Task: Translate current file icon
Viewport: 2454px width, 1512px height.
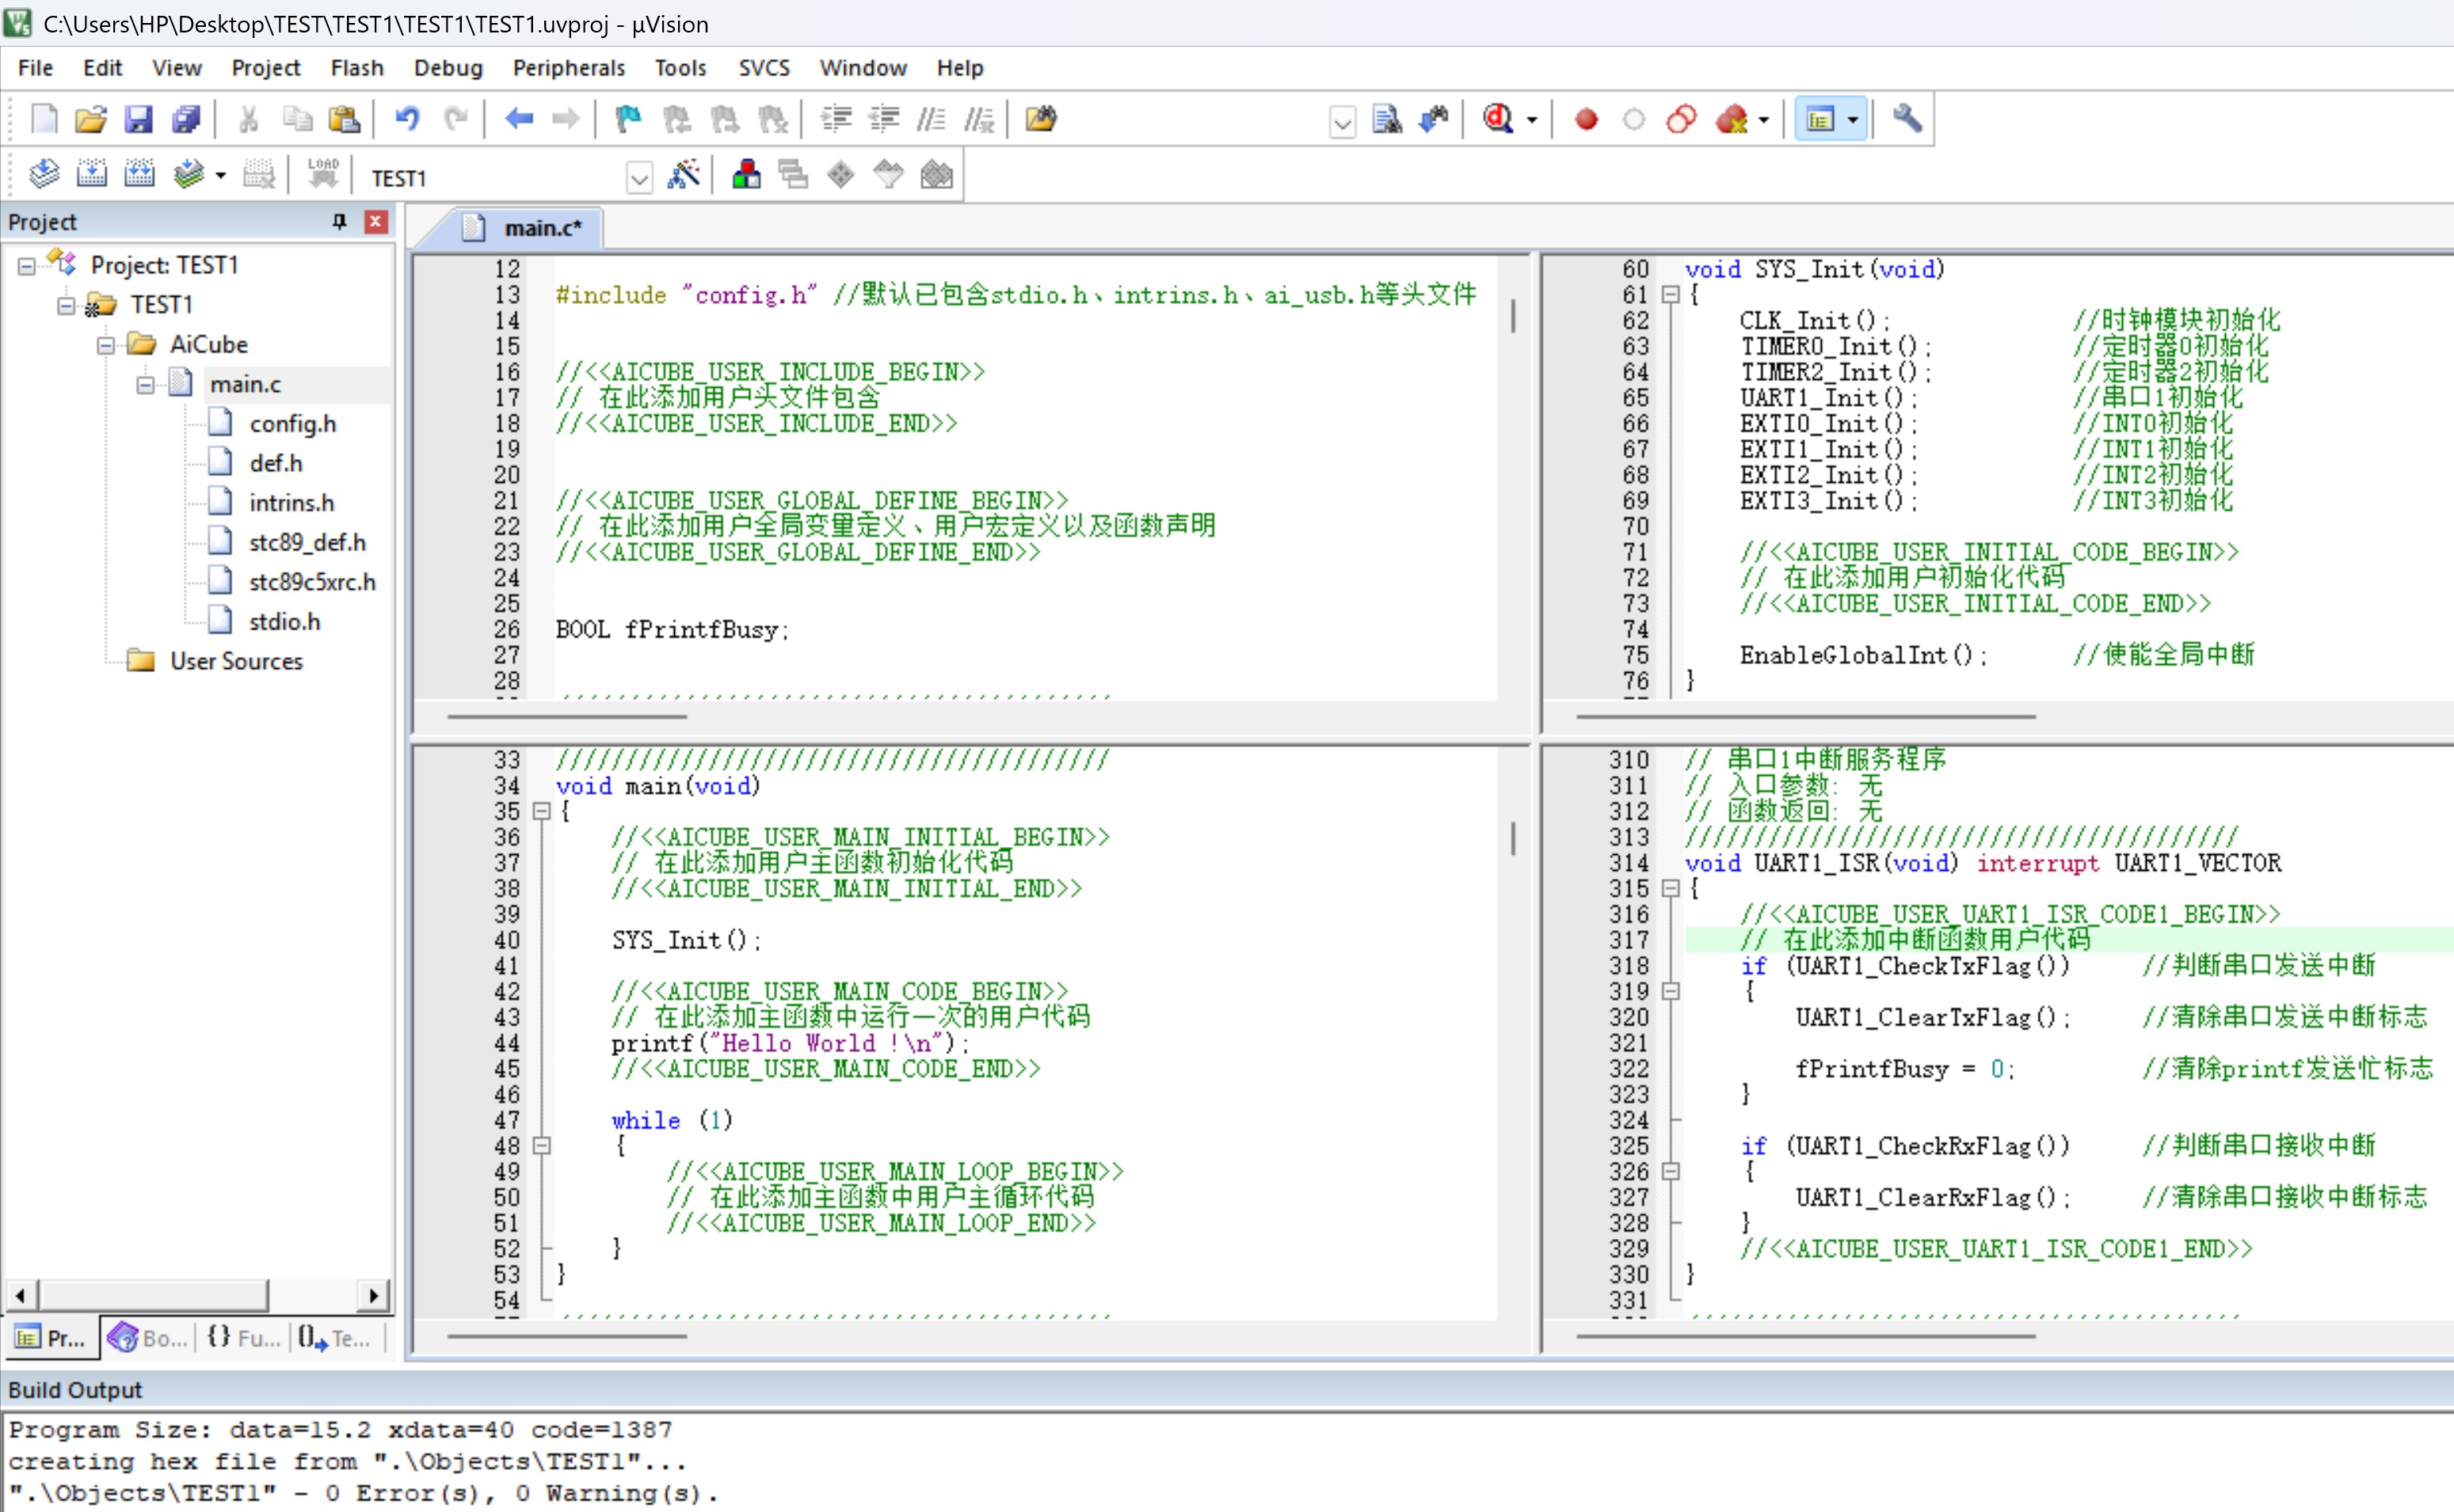Action: click(x=44, y=175)
